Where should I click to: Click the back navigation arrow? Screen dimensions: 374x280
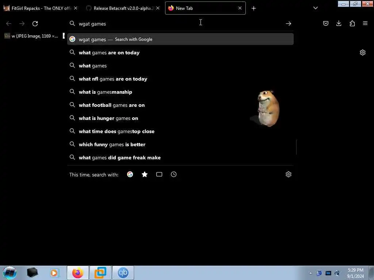[x=9, y=24]
